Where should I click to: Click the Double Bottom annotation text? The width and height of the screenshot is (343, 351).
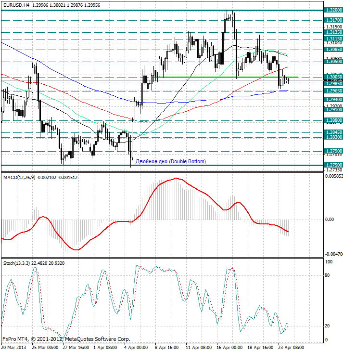(x=171, y=161)
